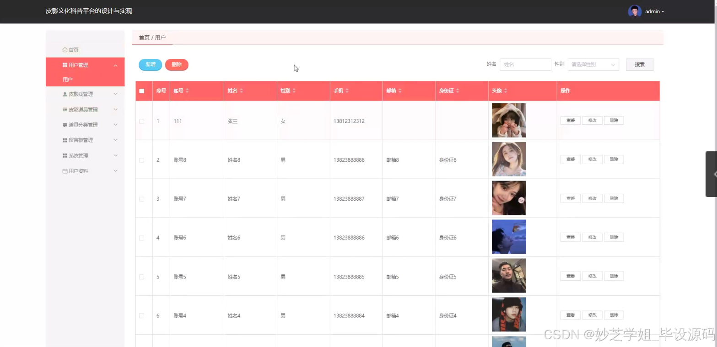The width and height of the screenshot is (717, 347).
Task: Click 查看 for user 张三
Action: 571,121
